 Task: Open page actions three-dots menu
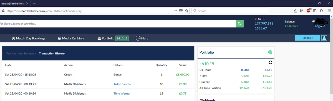pyautogui.click(x=175, y=11)
